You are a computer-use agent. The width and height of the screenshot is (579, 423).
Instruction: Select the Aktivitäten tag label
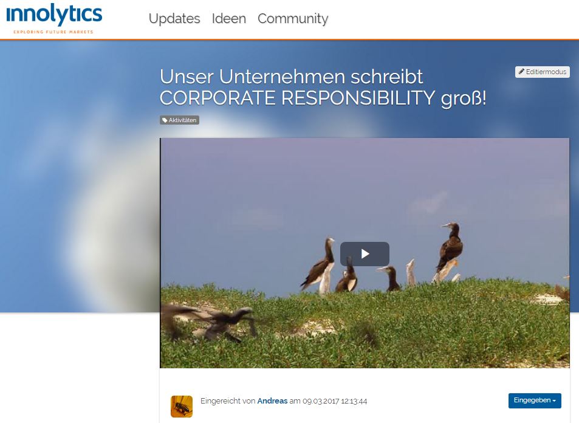[179, 120]
